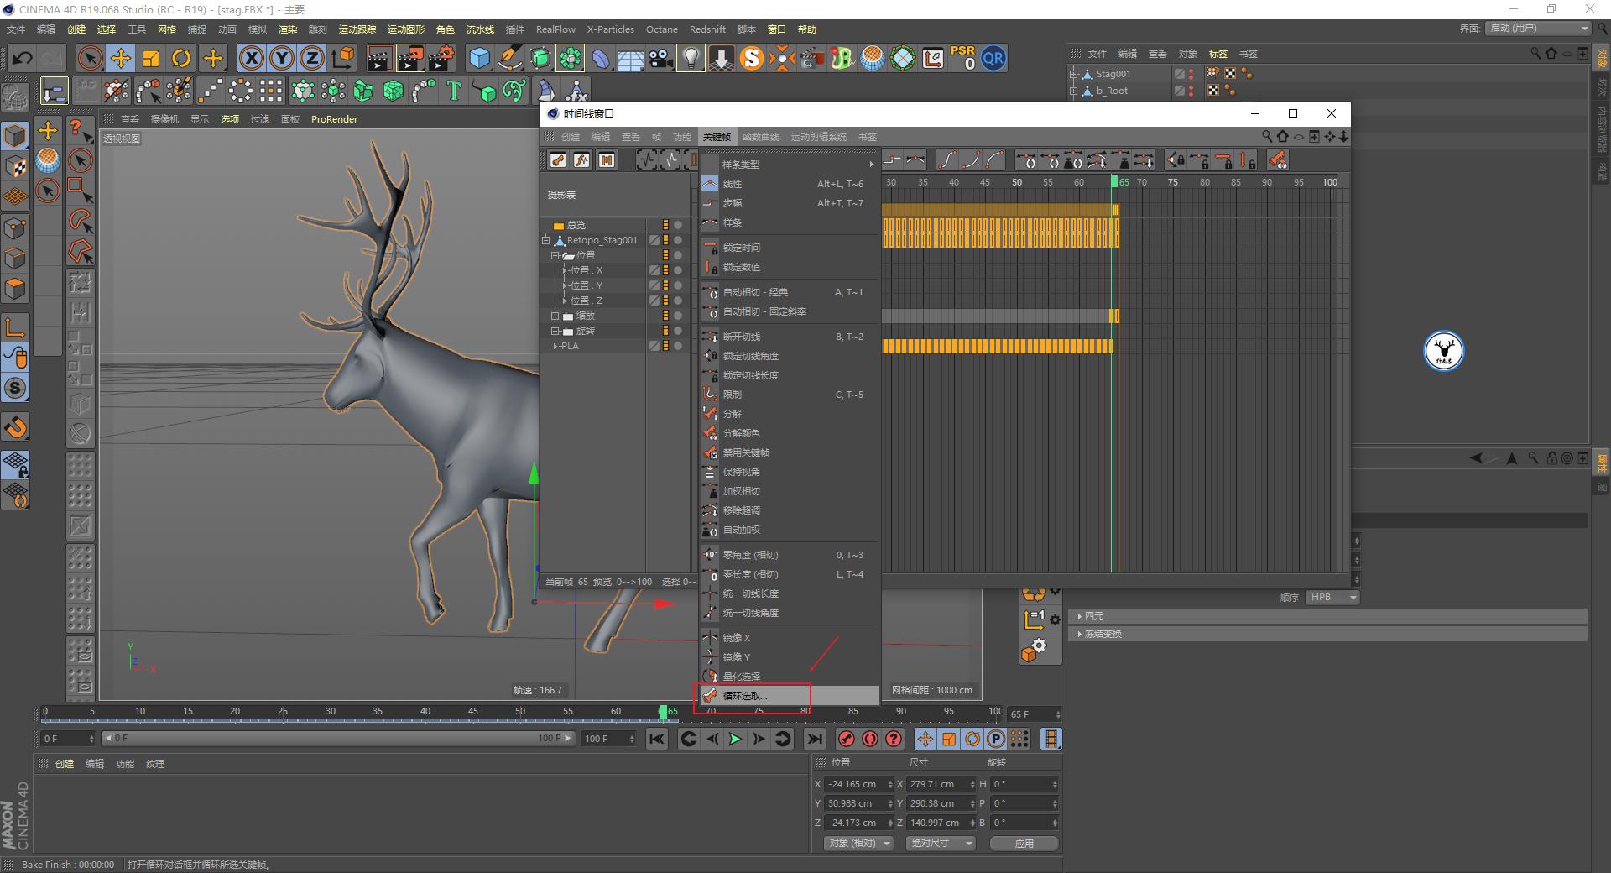
Task: Click the Light object bulb icon
Action: (x=691, y=58)
